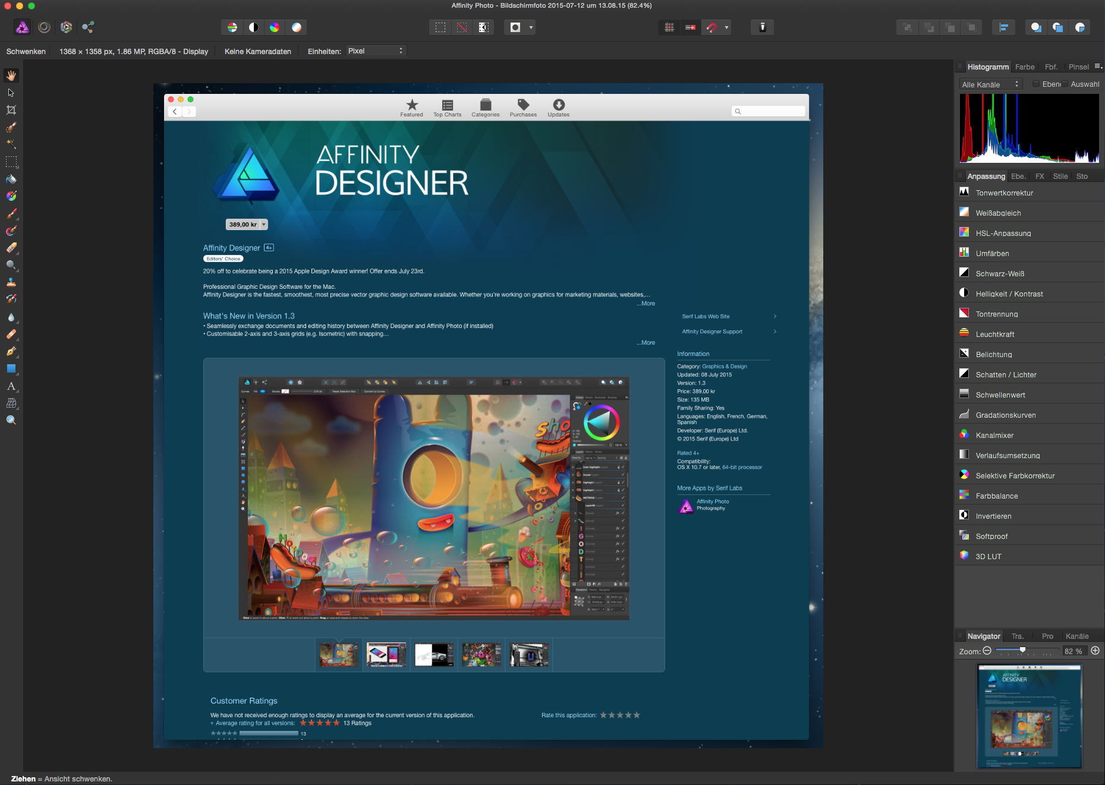Select the Gradient tool with color wheel
The width and height of the screenshot is (1105, 785).
[11, 196]
